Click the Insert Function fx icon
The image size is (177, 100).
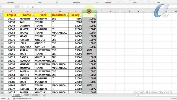point(33,7)
